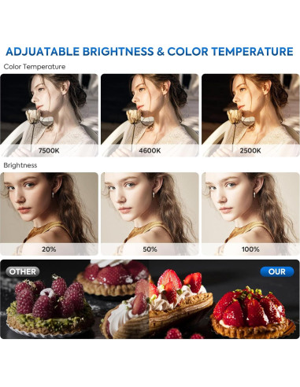Screen dimensions: 300x387
Task: Click the 7500K caption text
Action: tap(49, 150)
